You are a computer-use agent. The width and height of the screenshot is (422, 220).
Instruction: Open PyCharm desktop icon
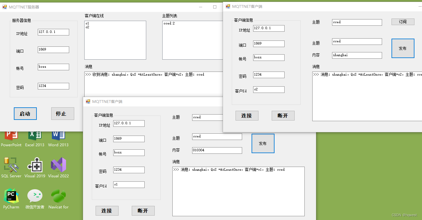point(11,199)
